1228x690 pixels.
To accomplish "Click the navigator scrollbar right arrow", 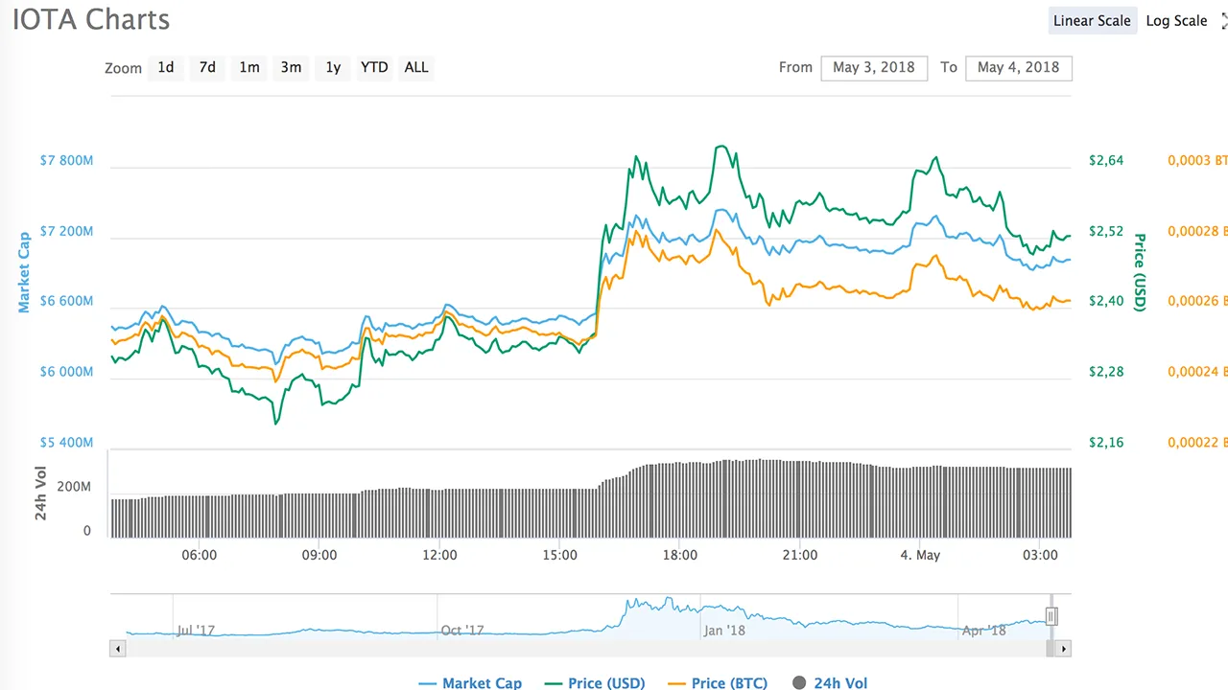I will tap(1063, 649).
